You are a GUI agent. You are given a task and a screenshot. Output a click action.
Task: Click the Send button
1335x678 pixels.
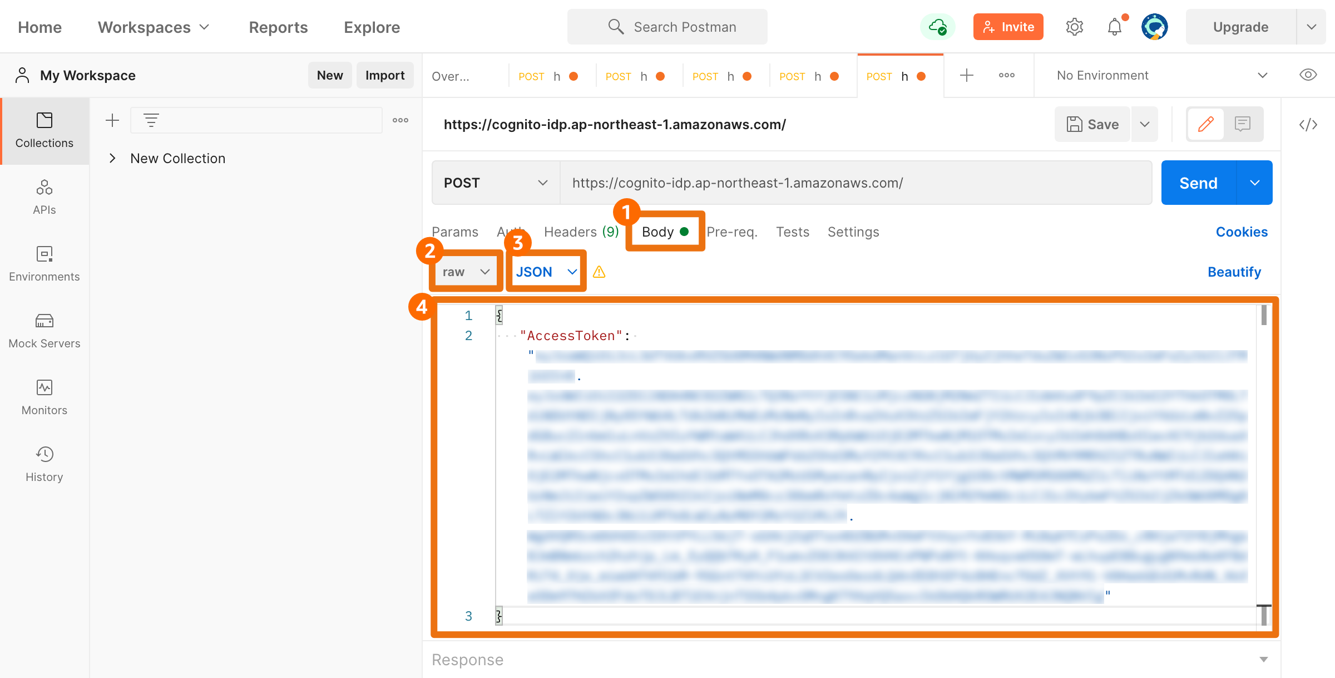1199,183
